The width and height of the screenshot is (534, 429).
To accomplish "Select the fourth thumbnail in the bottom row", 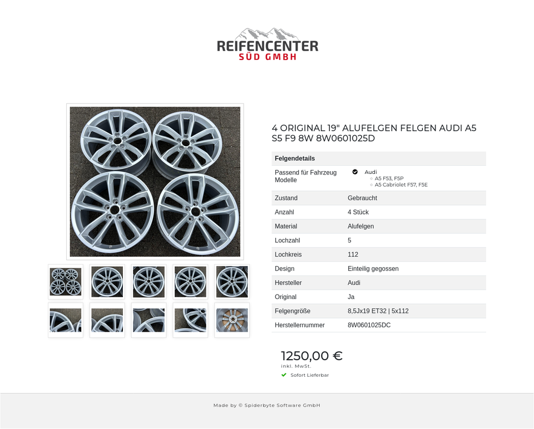I will [x=190, y=320].
